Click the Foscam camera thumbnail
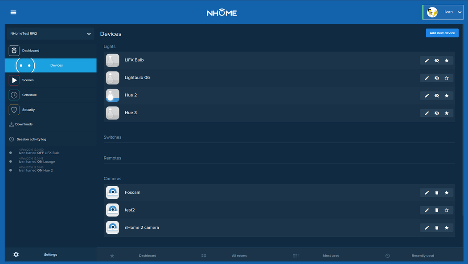Viewport: 468px width, 264px height. pos(113,192)
